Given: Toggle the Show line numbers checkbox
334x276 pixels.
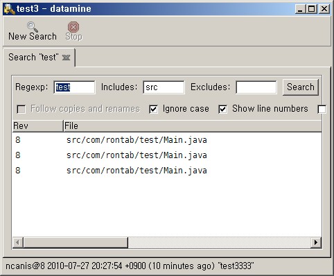Looking at the screenshot, I should [x=222, y=109].
